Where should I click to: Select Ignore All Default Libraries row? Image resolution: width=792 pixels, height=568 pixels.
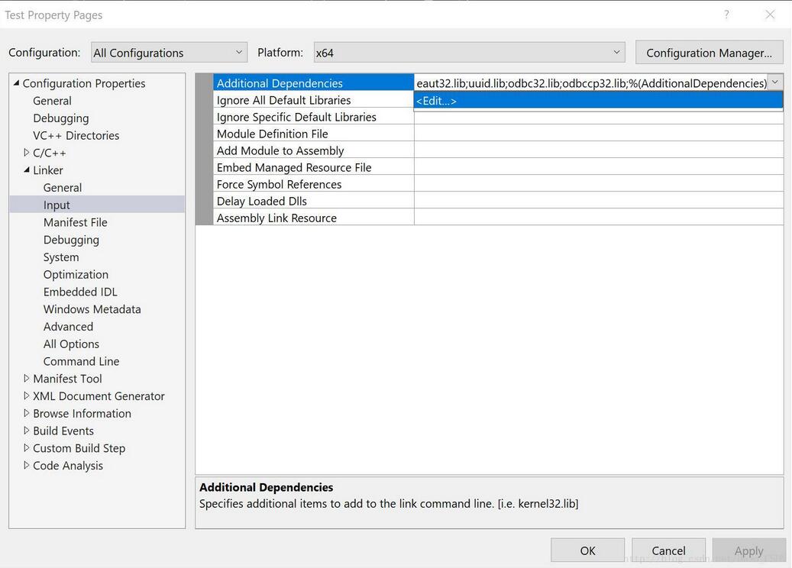[x=314, y=100]
